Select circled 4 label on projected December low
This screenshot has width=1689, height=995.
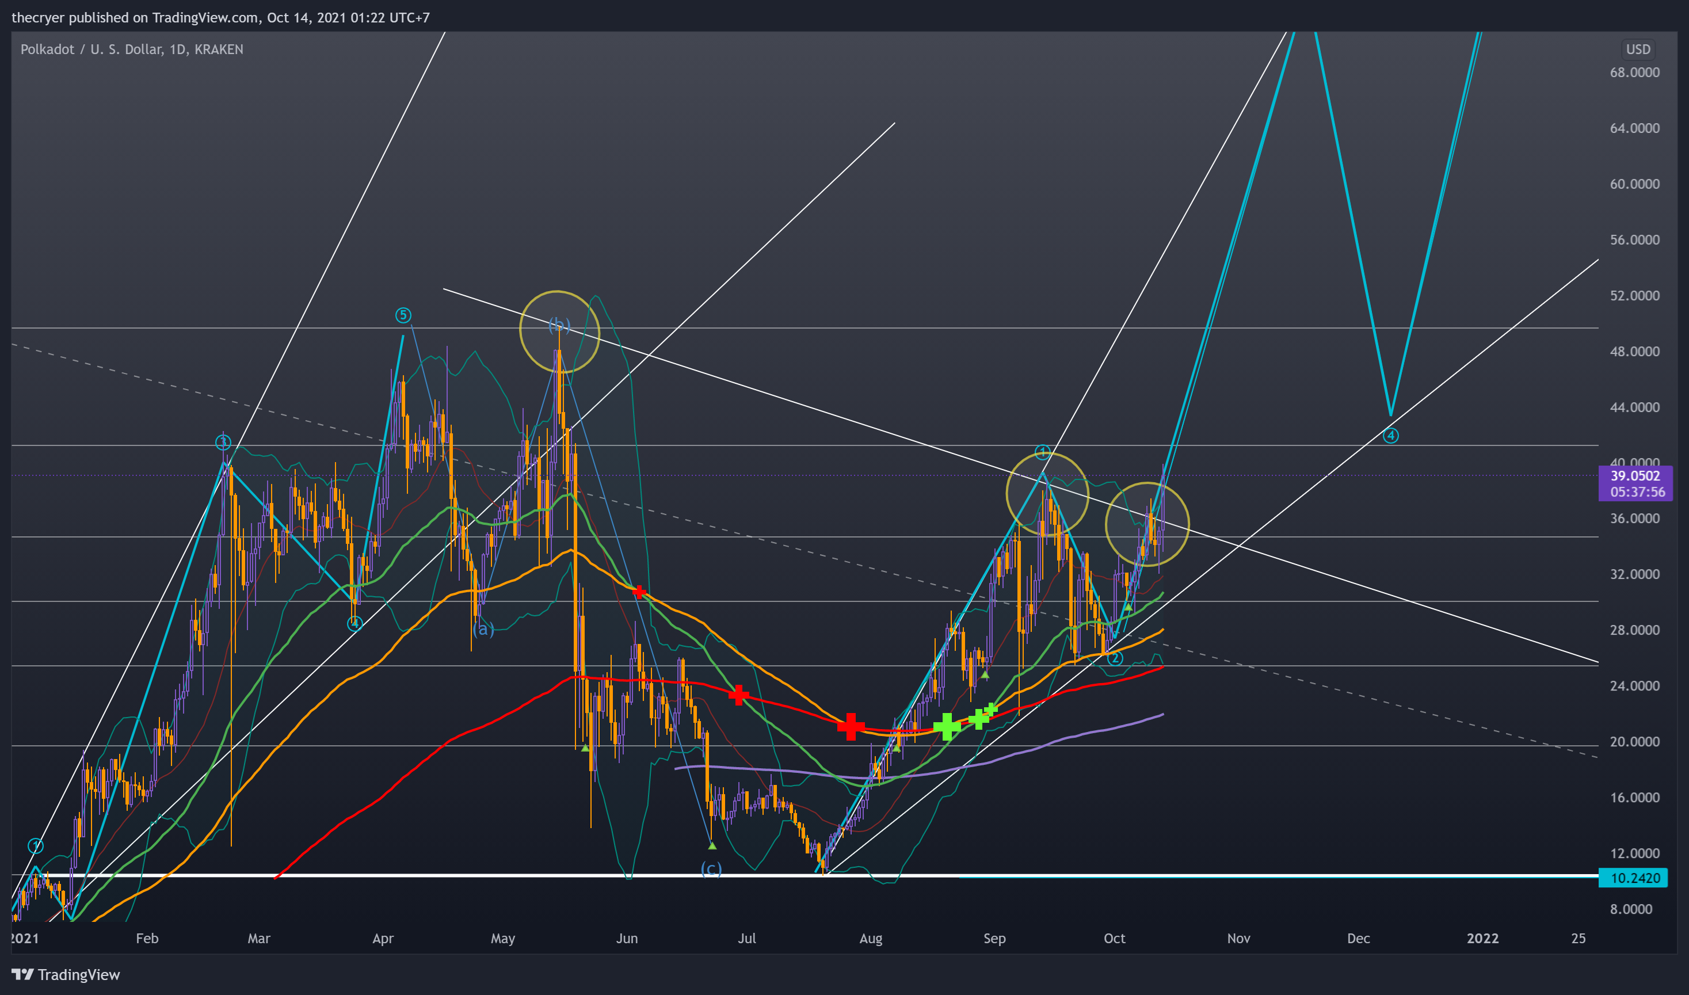point(1391,435)
